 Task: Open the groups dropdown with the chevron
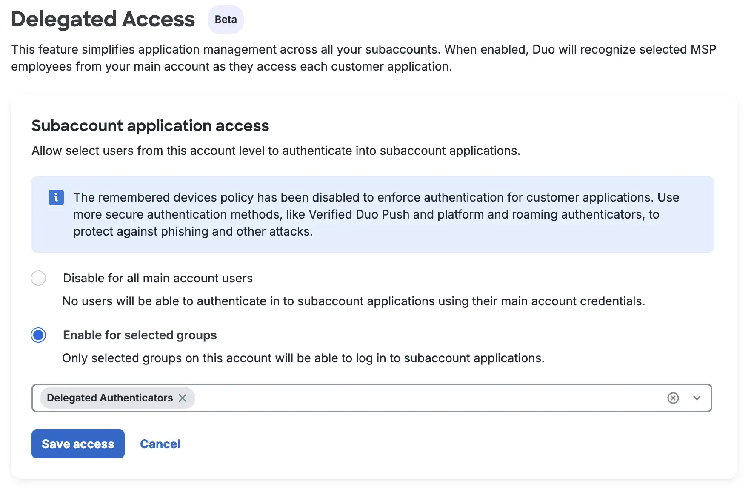pos(697,398)
